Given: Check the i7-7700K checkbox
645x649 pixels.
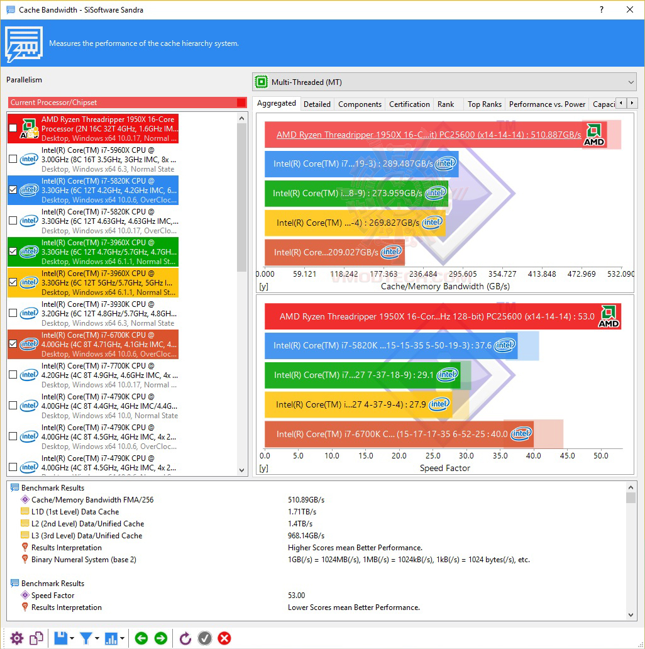Looking at the screenshot, I should (13, 375).
